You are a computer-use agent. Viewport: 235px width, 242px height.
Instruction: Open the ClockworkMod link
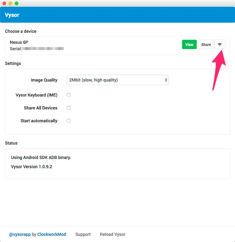[x=52, y=234]
